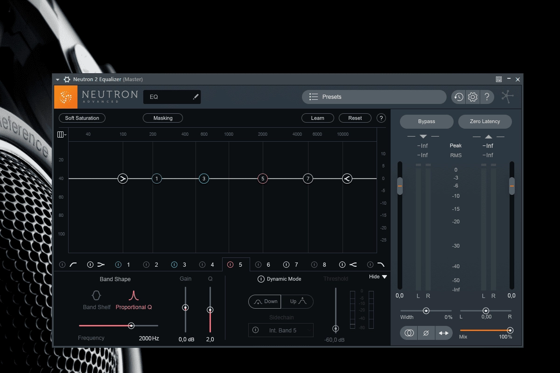This screenshot has width=560, height=373.
Task: Click the Mix slider handle
Action: (510, 330)
